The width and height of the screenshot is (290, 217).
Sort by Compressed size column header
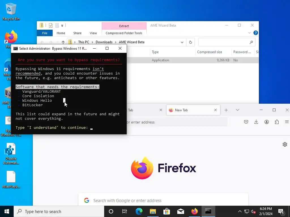point(213,52)
